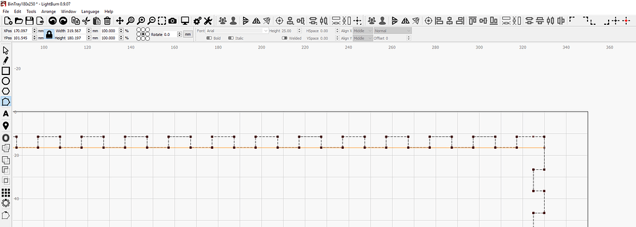636x227 pixels.
Task: Toggle the aspect ratio lock button
Action: pos(49,34)
